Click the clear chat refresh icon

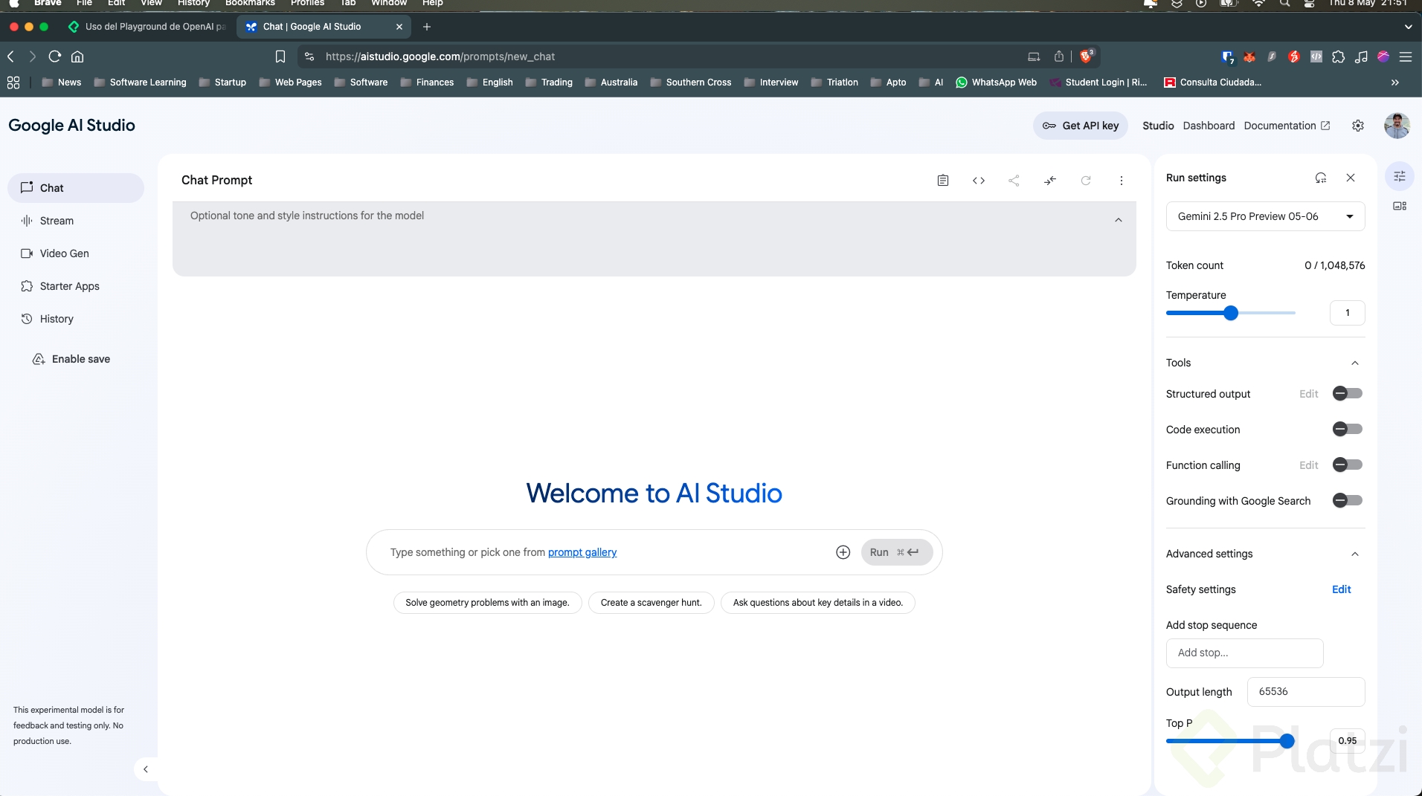coord(1086,181)
